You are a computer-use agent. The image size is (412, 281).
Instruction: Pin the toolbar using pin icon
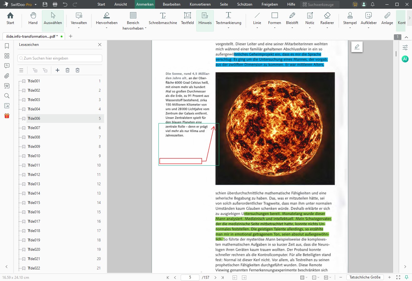(406, 277)
